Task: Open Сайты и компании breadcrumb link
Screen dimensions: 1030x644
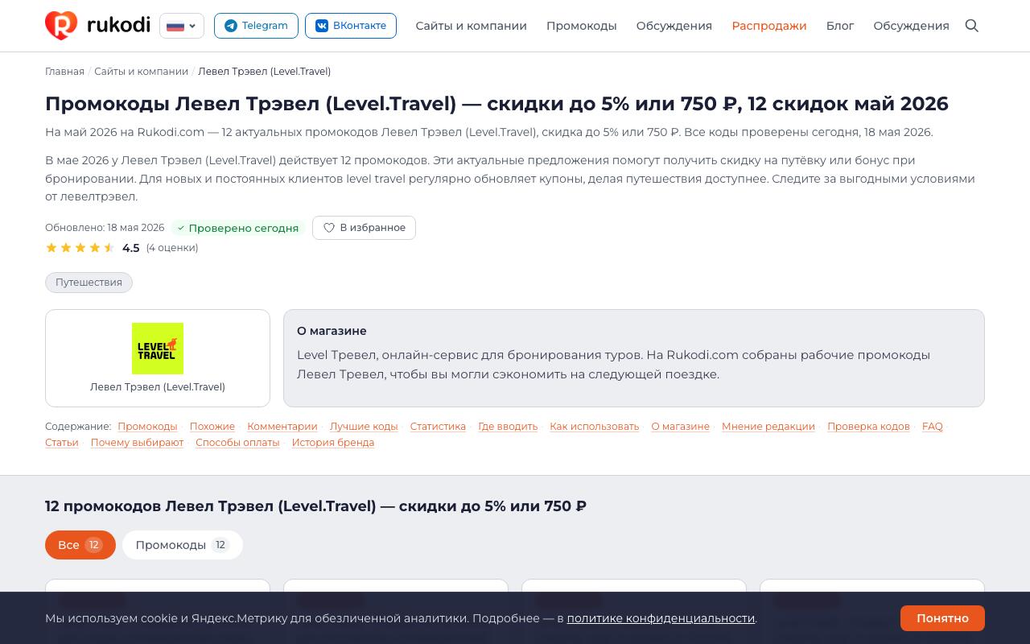Action: click(x=141, y=72)
